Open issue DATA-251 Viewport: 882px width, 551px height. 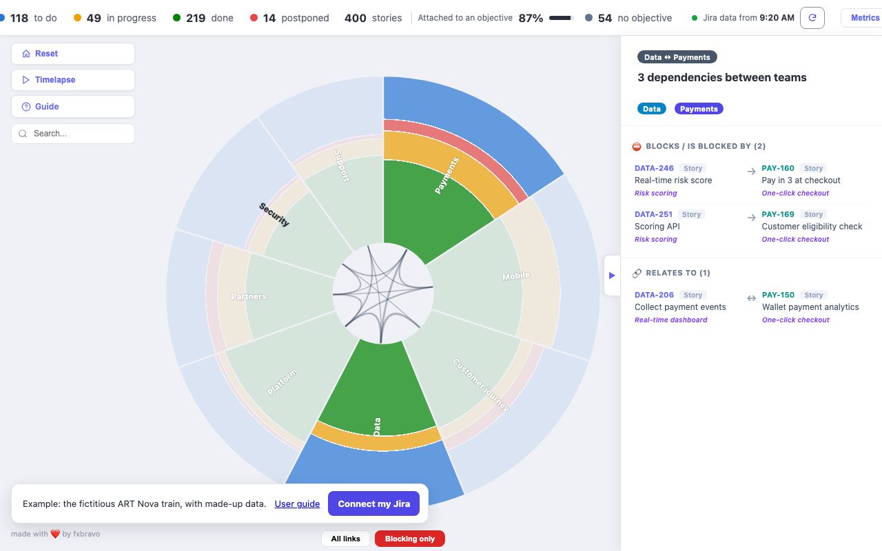point(653,214)
